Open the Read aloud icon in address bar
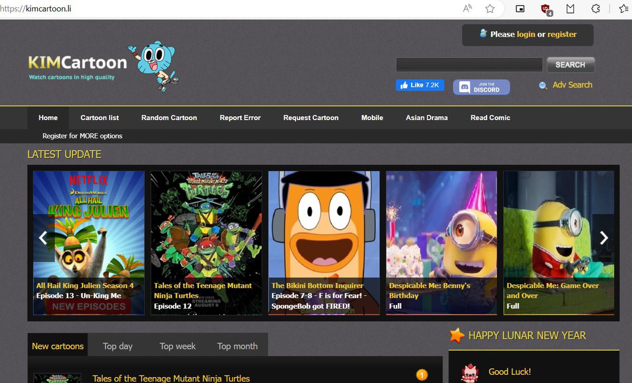Viewport: 632px width, 383px height. pos(467,8)
